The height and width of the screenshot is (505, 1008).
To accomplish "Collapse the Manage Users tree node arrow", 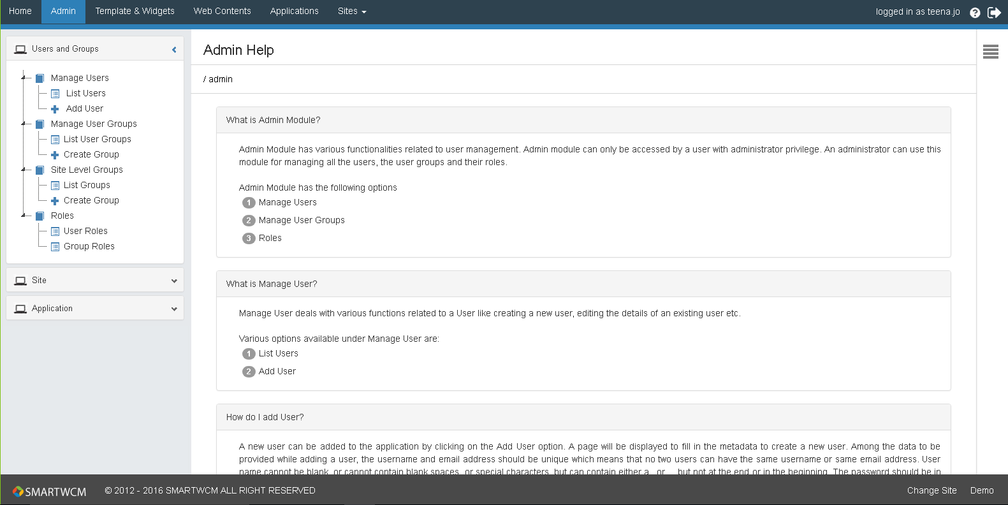I will click(24, 78).
